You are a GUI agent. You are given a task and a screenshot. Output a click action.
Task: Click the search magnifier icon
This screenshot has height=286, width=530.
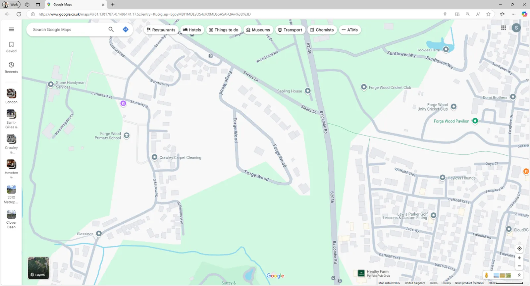click(x=111, y=29)
